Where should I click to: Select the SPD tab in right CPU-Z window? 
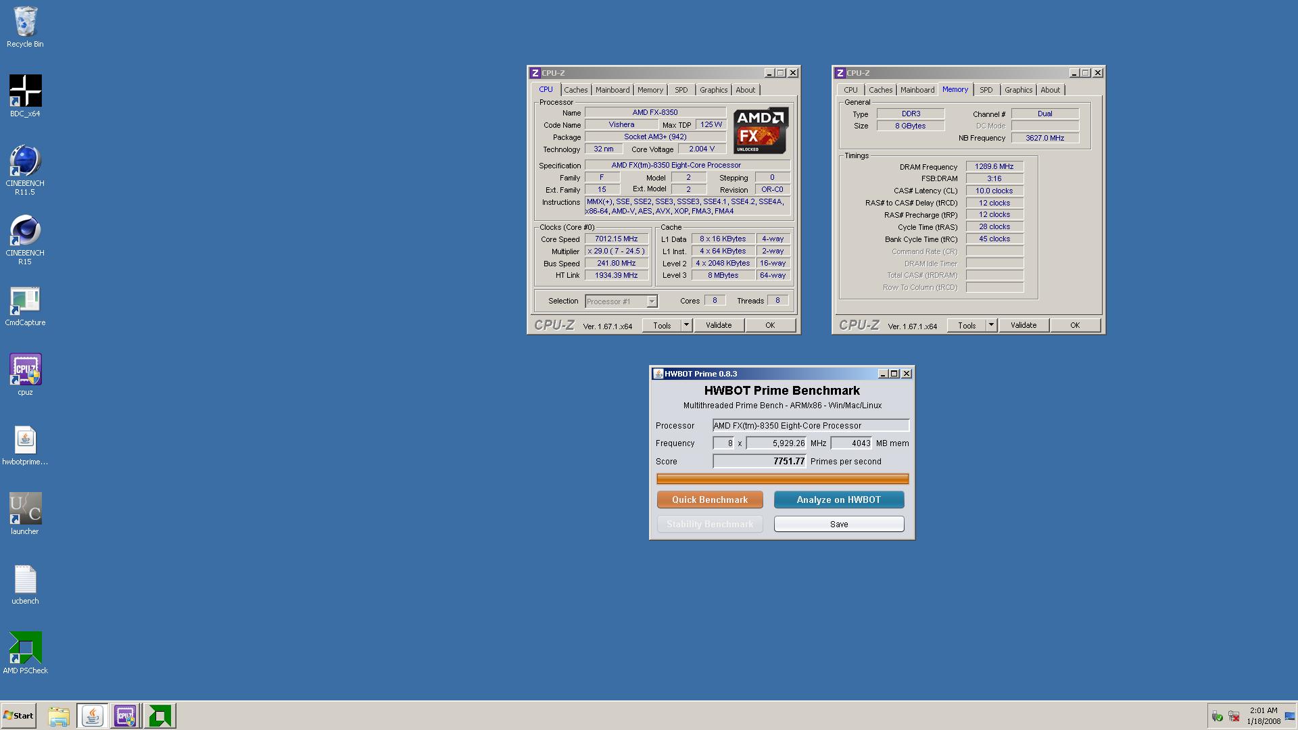[x=986, y=90]
